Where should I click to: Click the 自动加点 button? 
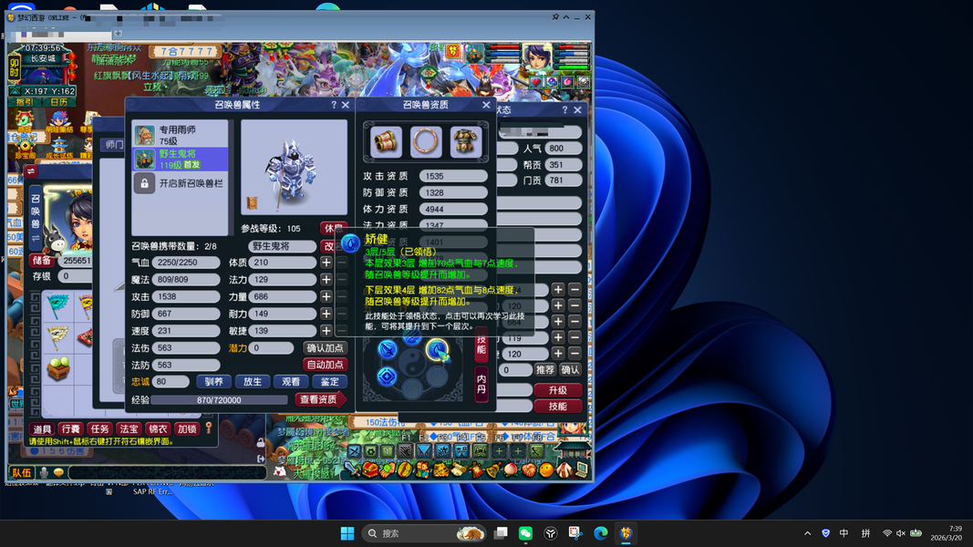click(326, 365)
